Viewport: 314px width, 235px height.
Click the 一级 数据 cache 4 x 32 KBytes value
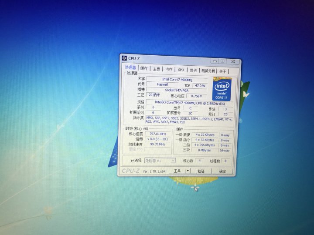205,135
